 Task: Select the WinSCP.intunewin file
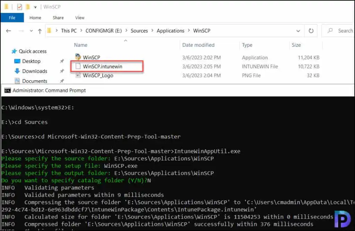(x=103, y=66)
